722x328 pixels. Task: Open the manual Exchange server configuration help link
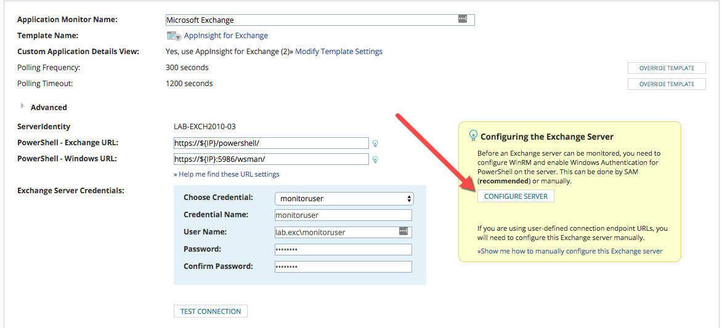pos(570,251)
